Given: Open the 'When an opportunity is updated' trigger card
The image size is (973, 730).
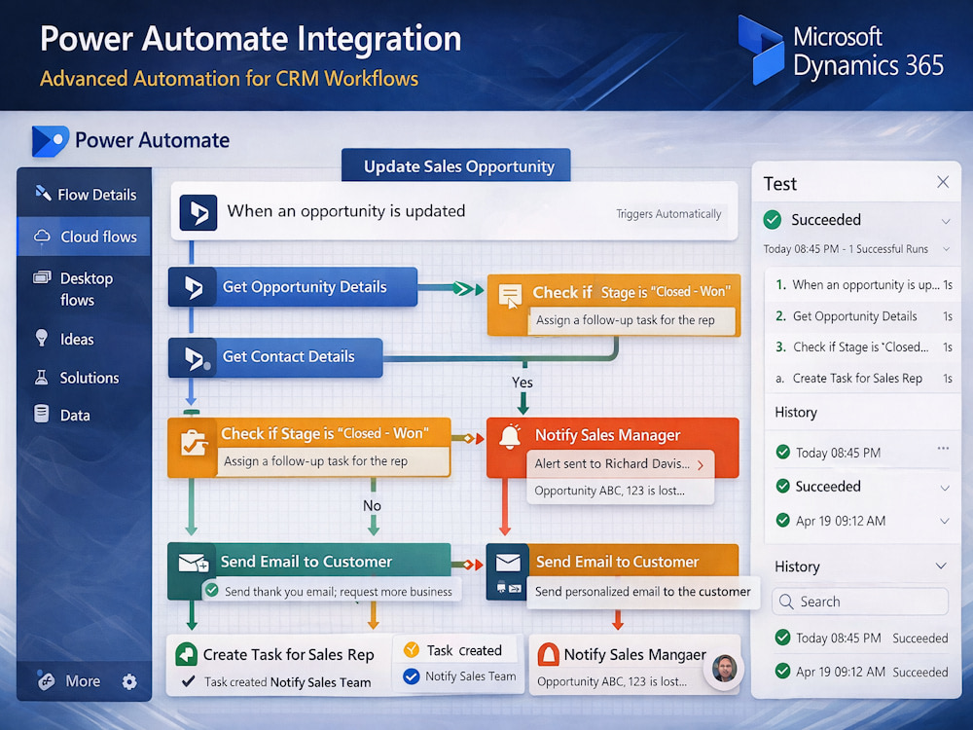Looking at the screenshot, I should tap(454, 211).
